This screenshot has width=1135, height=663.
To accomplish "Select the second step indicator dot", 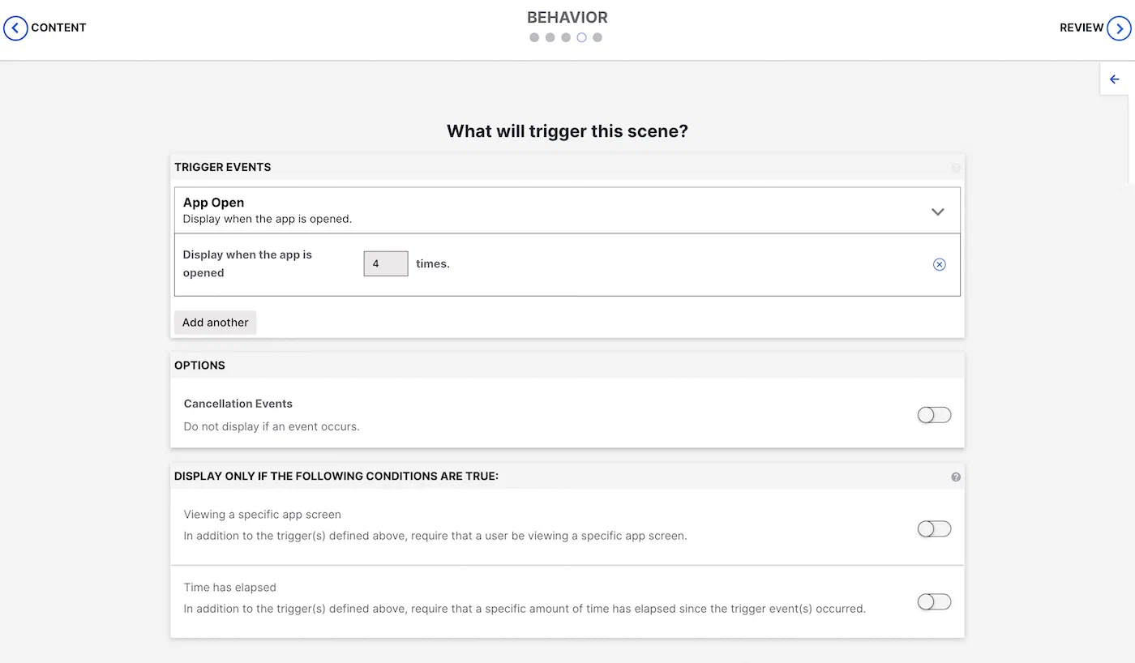I will [x=550, y=37].
